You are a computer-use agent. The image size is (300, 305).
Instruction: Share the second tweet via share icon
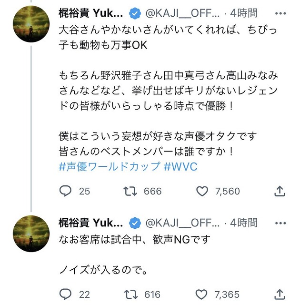click(x=280, y=294)
